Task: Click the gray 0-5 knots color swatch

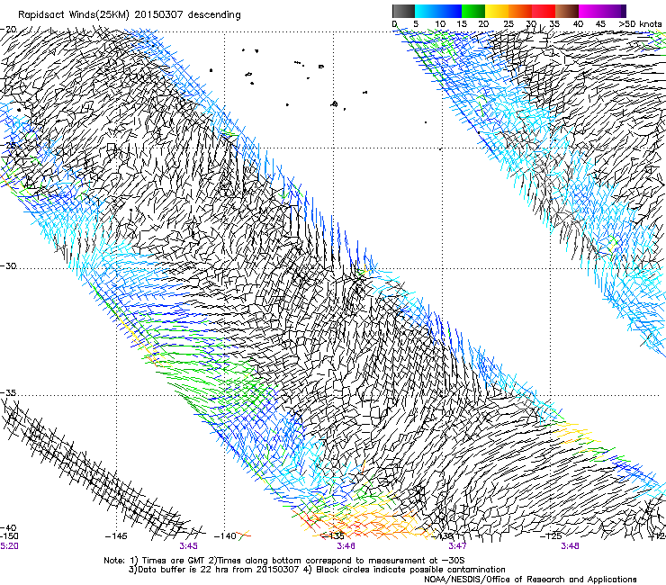Action: point(403,11)
